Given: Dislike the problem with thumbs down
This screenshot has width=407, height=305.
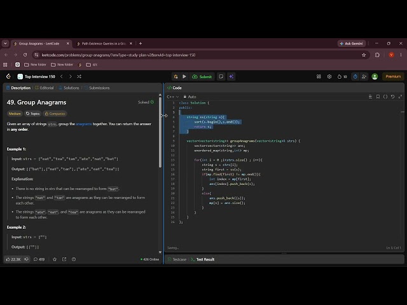Looking at the screenshot, I should pos(27,259).
